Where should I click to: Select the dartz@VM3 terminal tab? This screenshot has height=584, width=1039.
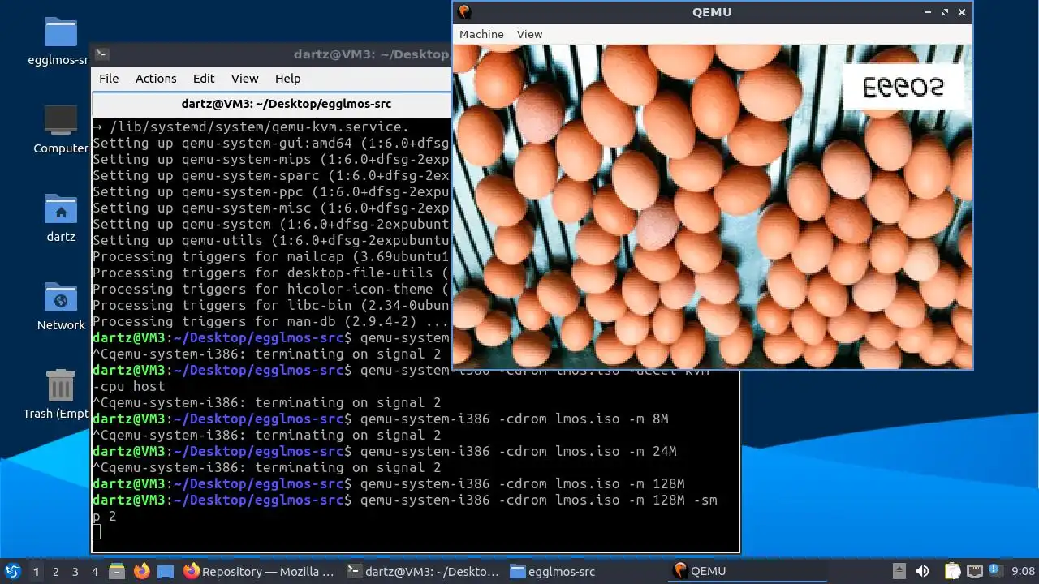pyautogui.click(x=272, y=104)
